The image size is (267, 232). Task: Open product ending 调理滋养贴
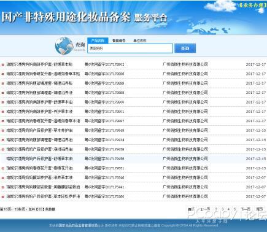[39, 83]
